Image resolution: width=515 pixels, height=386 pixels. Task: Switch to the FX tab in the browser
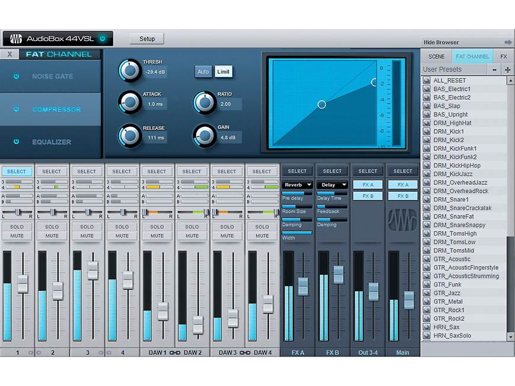(504, 56)
